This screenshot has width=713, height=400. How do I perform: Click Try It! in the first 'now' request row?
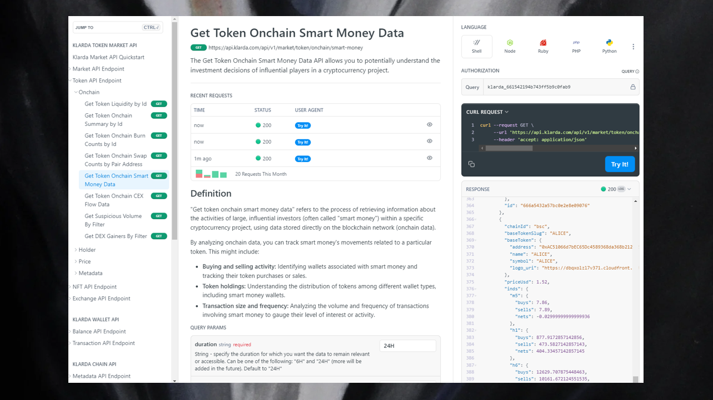coord(303,125)
